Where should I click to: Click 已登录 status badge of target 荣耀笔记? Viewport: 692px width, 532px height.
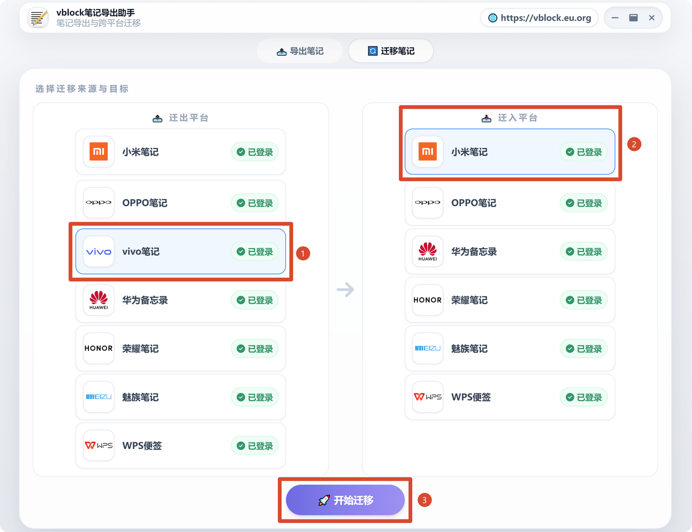coord(584,300)
